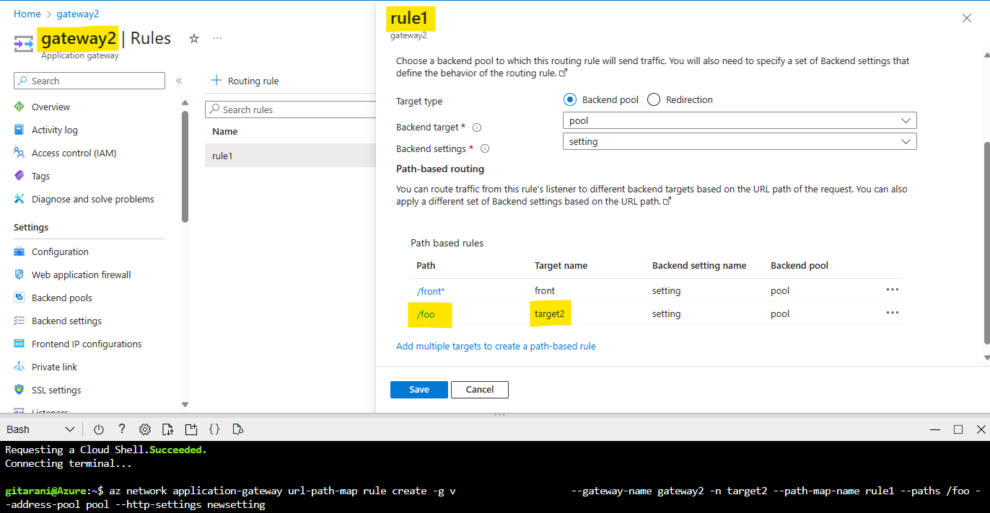Click the Cloud Shell web preview icon

pos(237,429)
